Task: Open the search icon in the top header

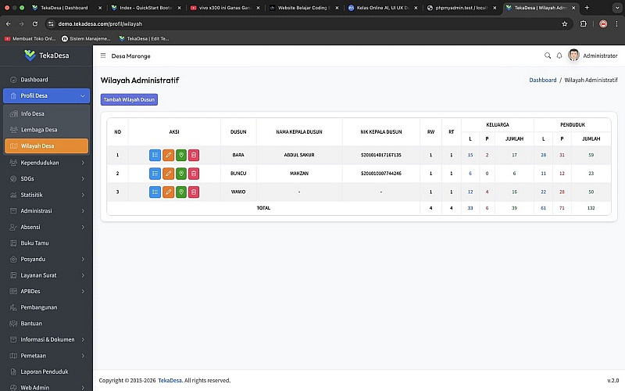Action: click(548, 56)
